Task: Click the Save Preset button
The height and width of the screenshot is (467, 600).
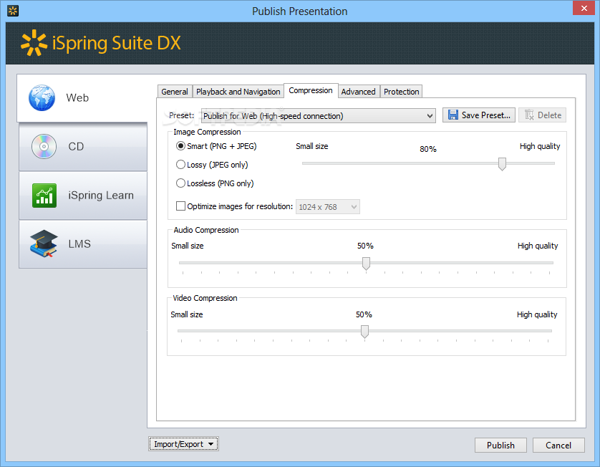Action: 479,115
